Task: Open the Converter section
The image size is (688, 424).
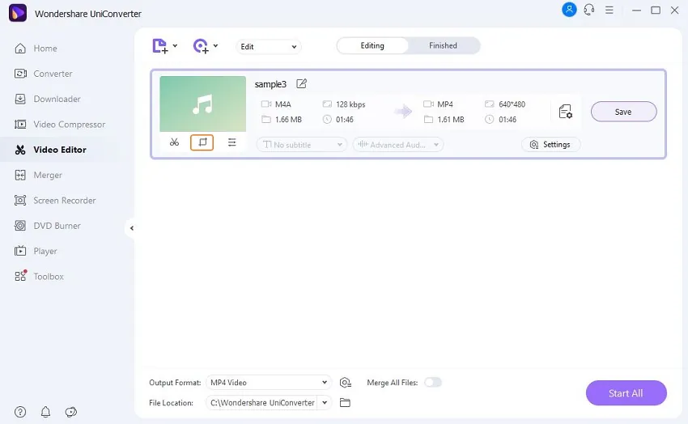Action: (x=44, y=74)
